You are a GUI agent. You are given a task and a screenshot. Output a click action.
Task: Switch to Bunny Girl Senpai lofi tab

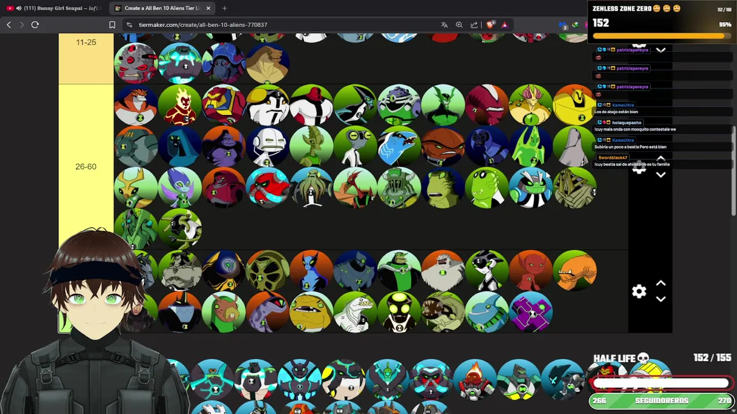55,8
